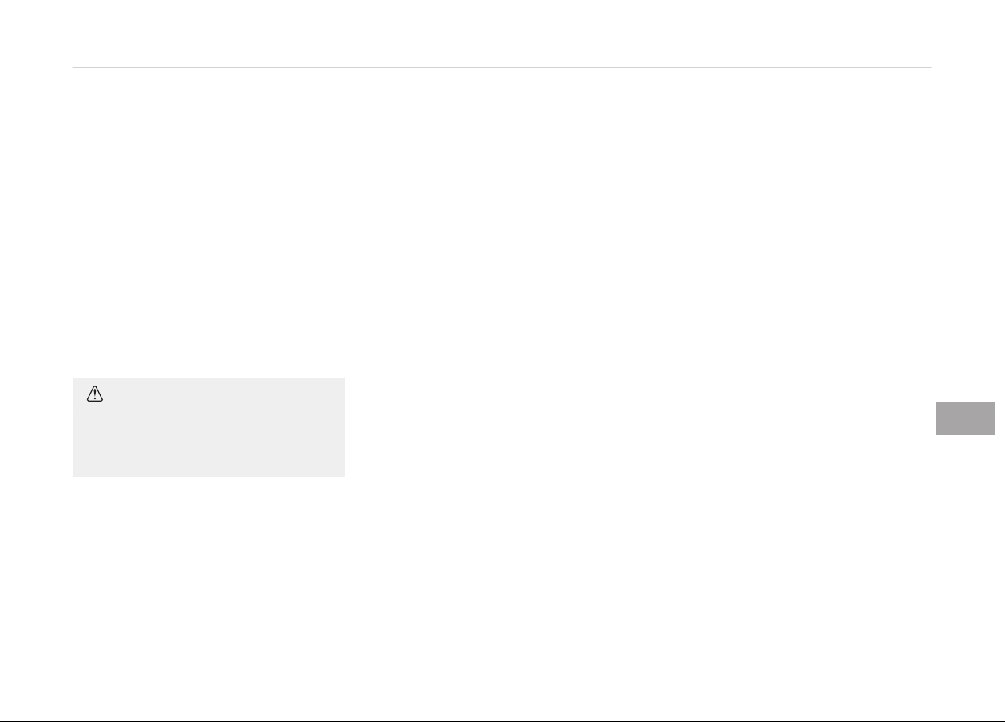This screenshot has height=722, width=1005.
Task: Click the right end of the header divider
Action: [x=924, y=68]
